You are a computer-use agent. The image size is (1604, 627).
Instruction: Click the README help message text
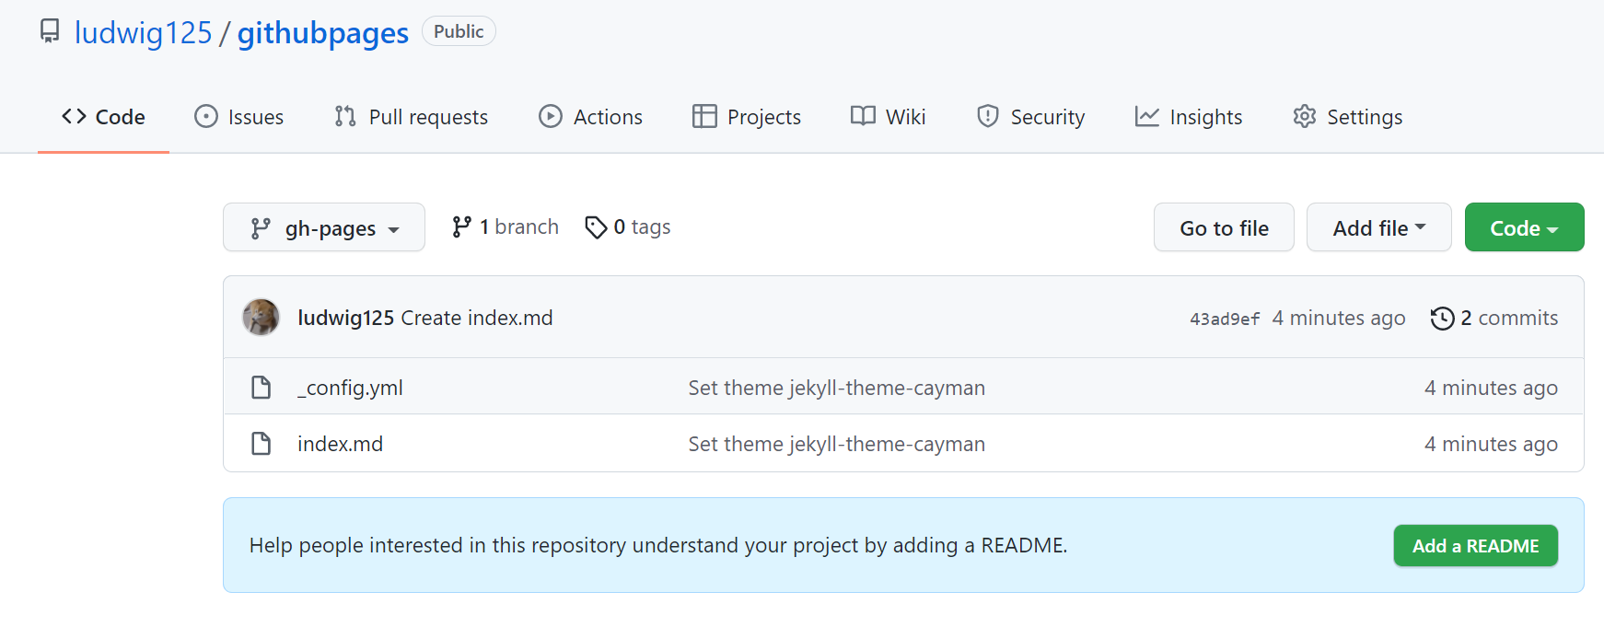tap(658, 545)
